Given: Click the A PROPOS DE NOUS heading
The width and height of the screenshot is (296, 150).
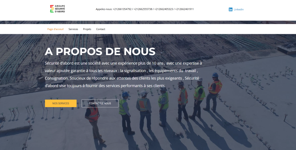Looking at the screenshot, I should click(100, 52).
